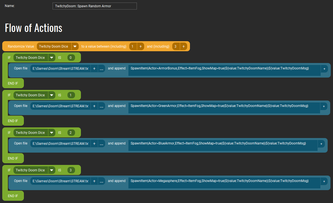The height and width of the screenshot is (203, 333).
Task: Click the Megasphere append text box
Action: coord(224,183)
